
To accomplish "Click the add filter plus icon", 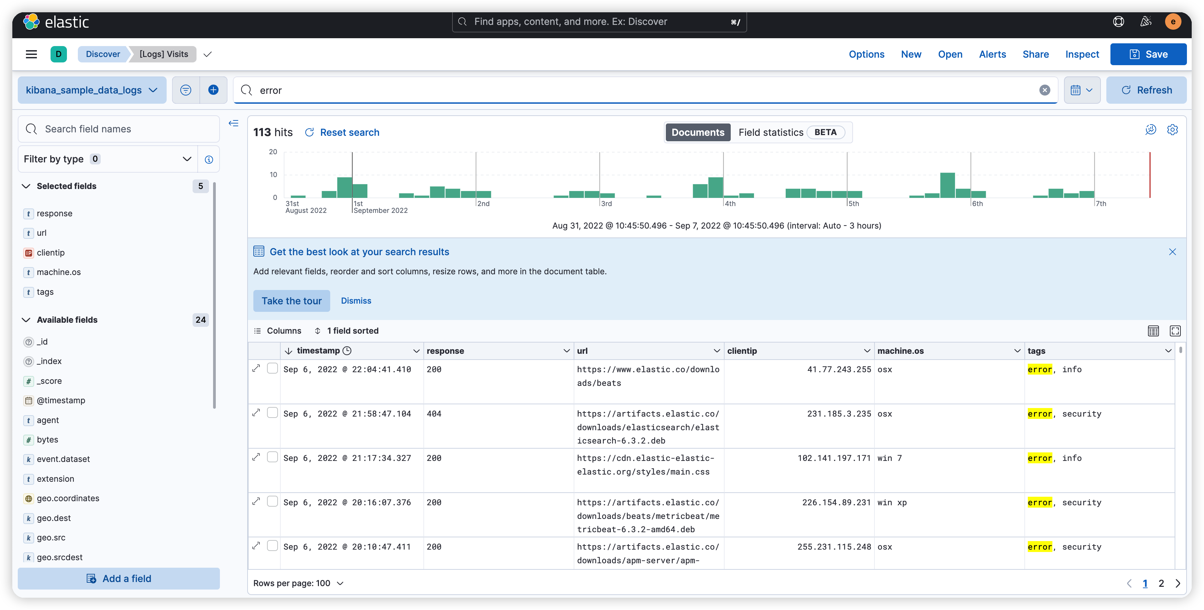I will pyautogui.click(x=213, y=90).
